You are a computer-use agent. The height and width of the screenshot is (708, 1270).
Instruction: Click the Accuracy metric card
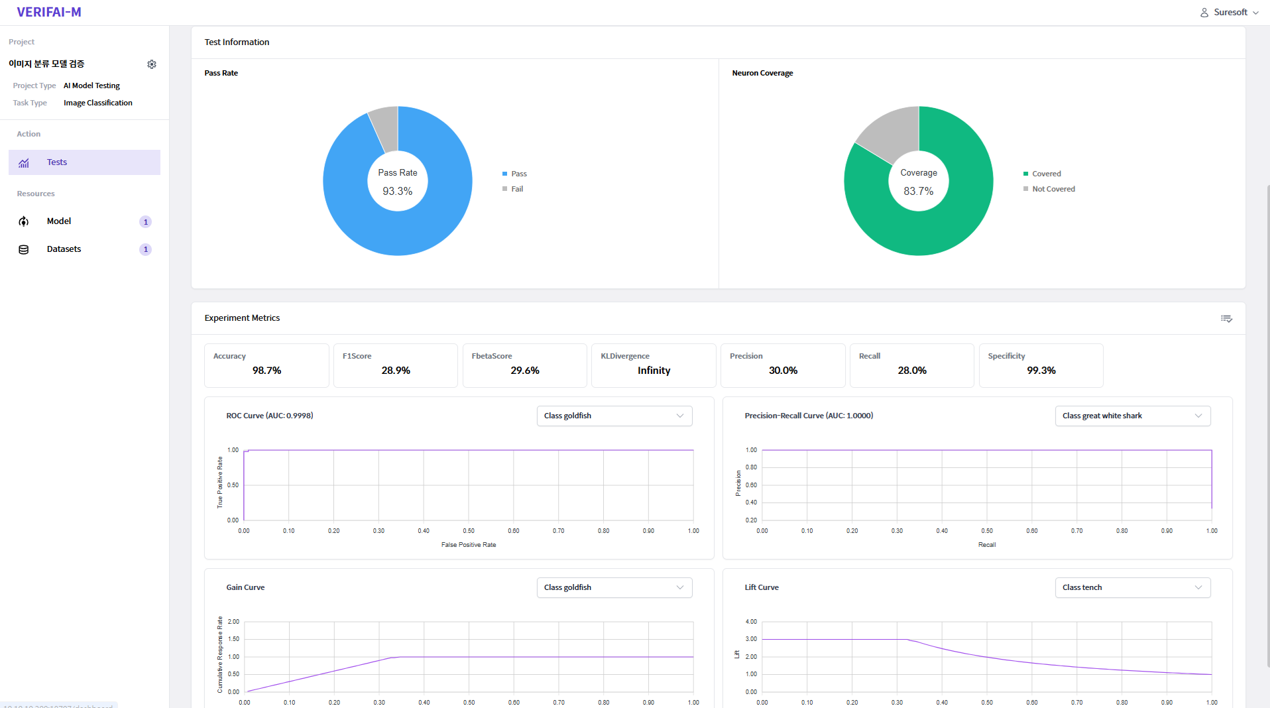(266, 365)
